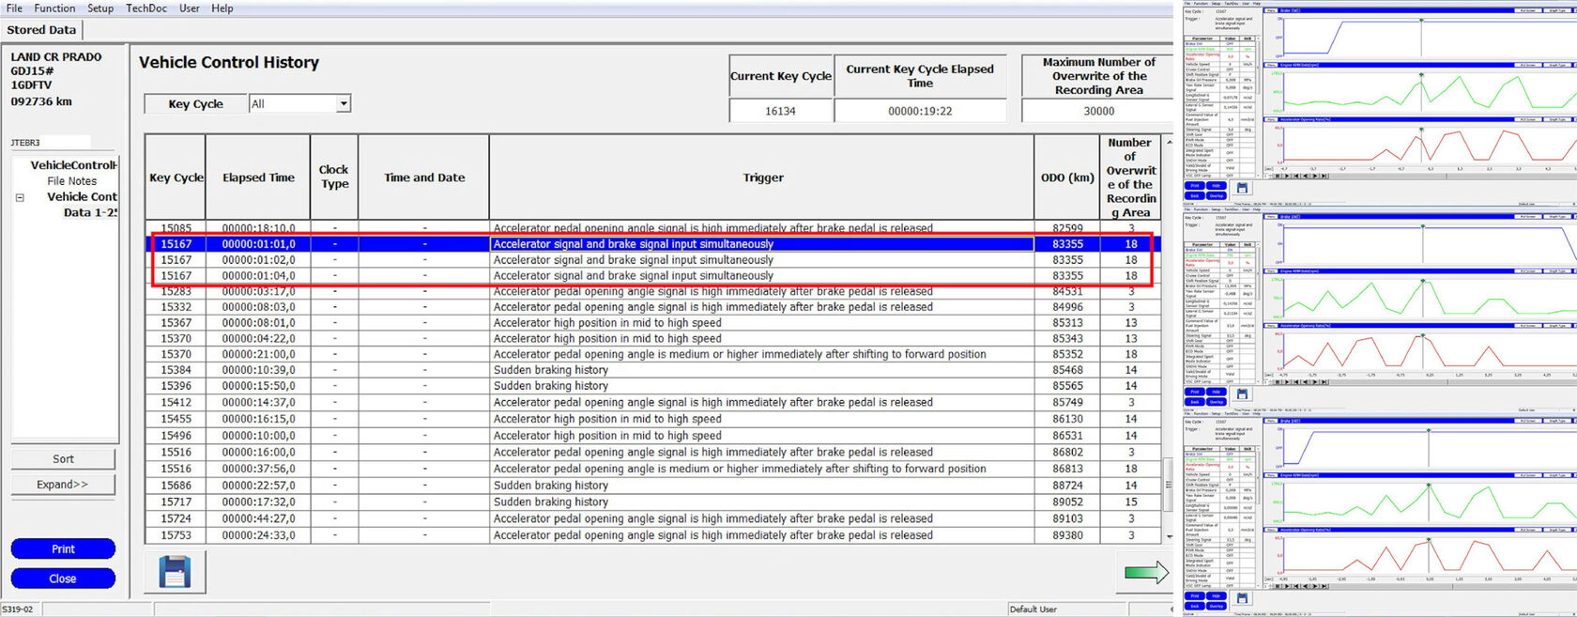Collapse the Vehicle Cont tree node
This screenshot has width=1577, height=617.
20,197
